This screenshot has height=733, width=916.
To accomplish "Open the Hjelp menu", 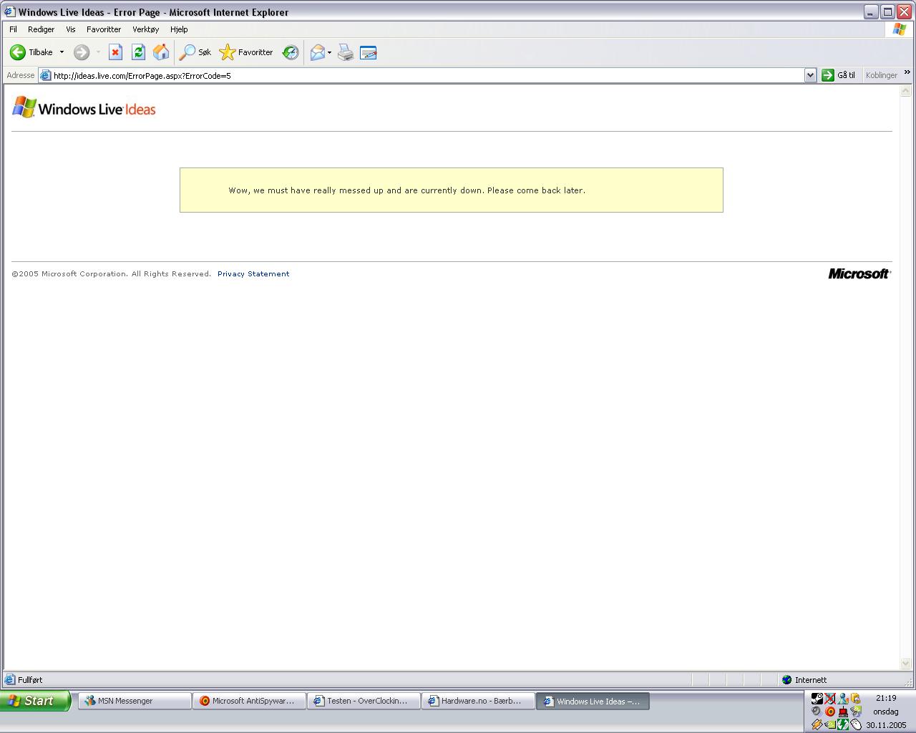I will point(179,29).
